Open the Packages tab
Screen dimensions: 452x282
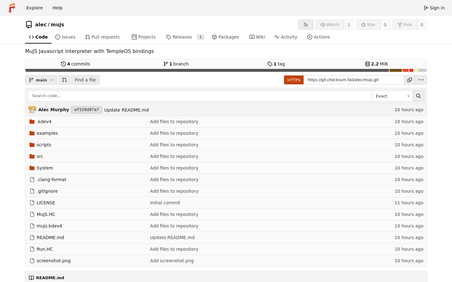point(225,37)
